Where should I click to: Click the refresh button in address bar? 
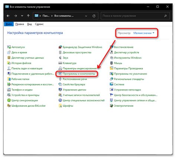[94, 16]
